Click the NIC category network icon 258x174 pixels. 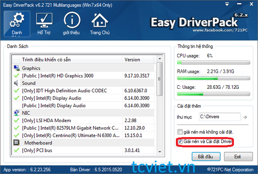click(16, 113)
